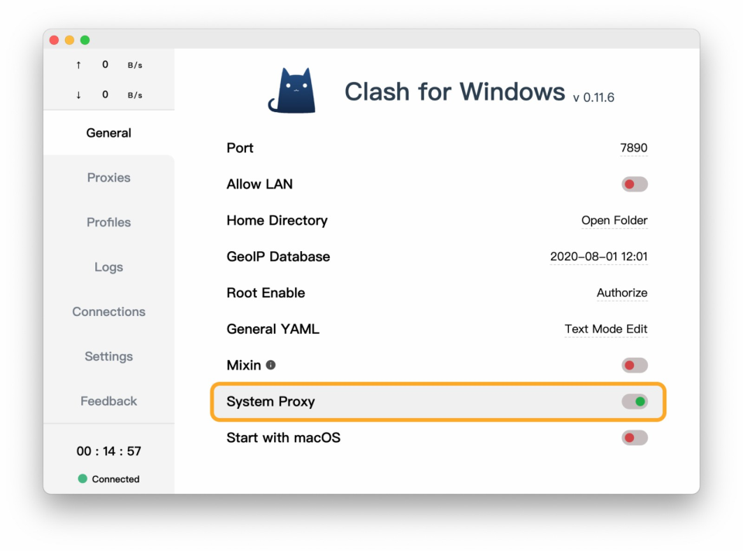Viewport: 743px width, 551px height.
Task: Go to the Settings section
Action: (108, 356)
